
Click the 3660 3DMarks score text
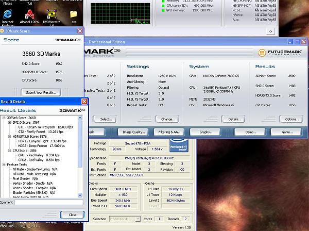tap(41, 54)
